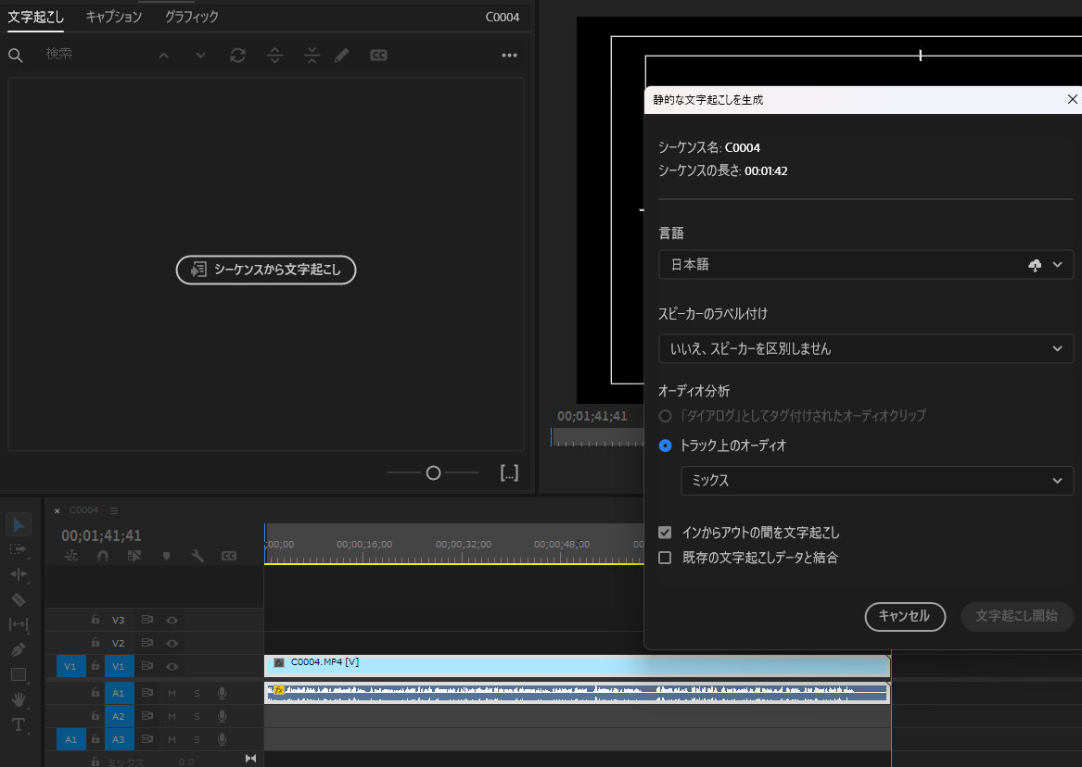The width and height of the screenshot is (1082, 767).
Task: Click the キャンセル button in the dialog
Action: (905, 617)
